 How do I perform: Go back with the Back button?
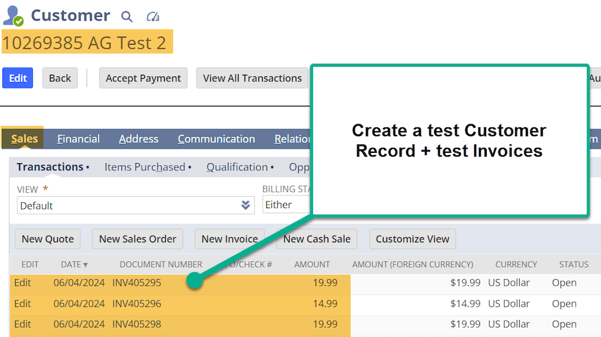(59, 78)
